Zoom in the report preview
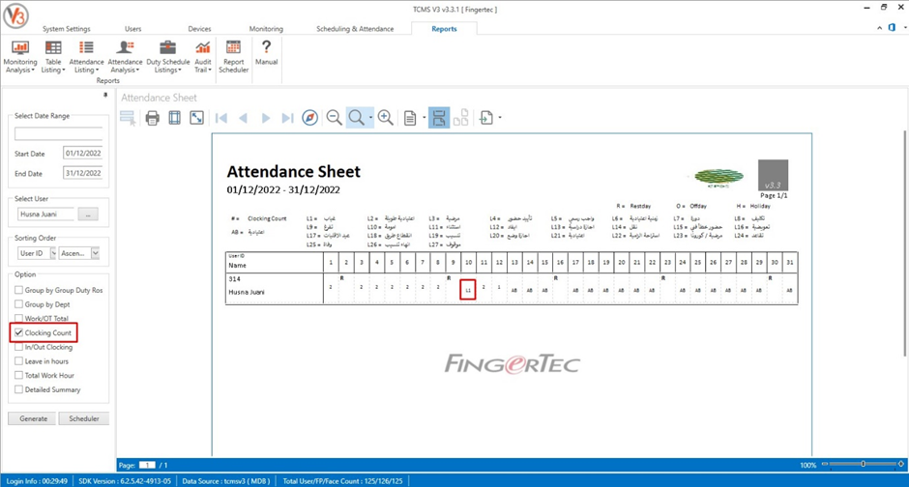 386,118
